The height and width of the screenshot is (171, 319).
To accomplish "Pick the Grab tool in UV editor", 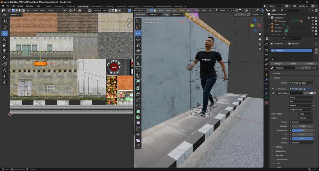I will point(5,70).
